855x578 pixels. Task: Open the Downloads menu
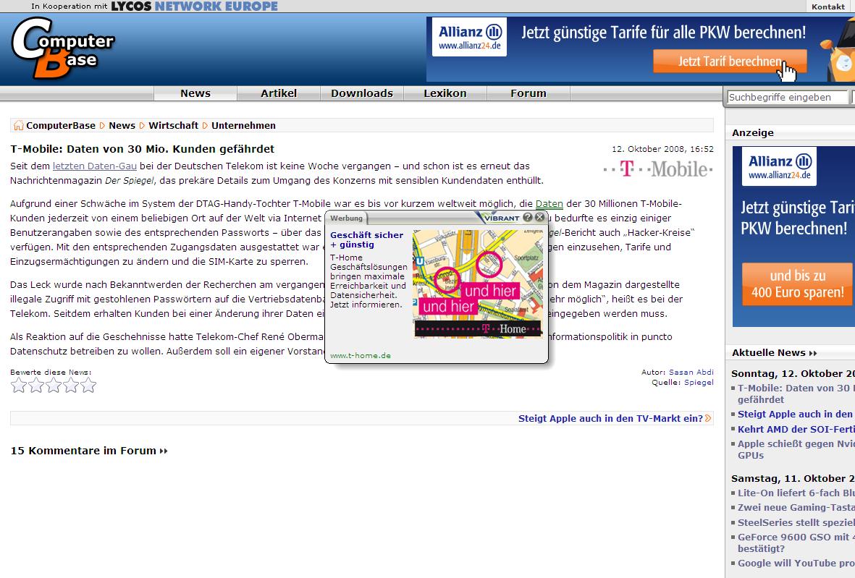[362, 93]
